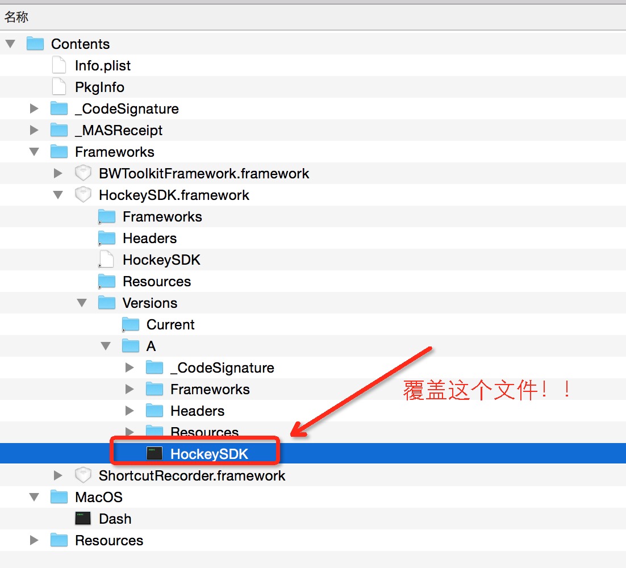Select the Versions folder name
This screenshot has height=568, width=626.
tap(150, 303)
